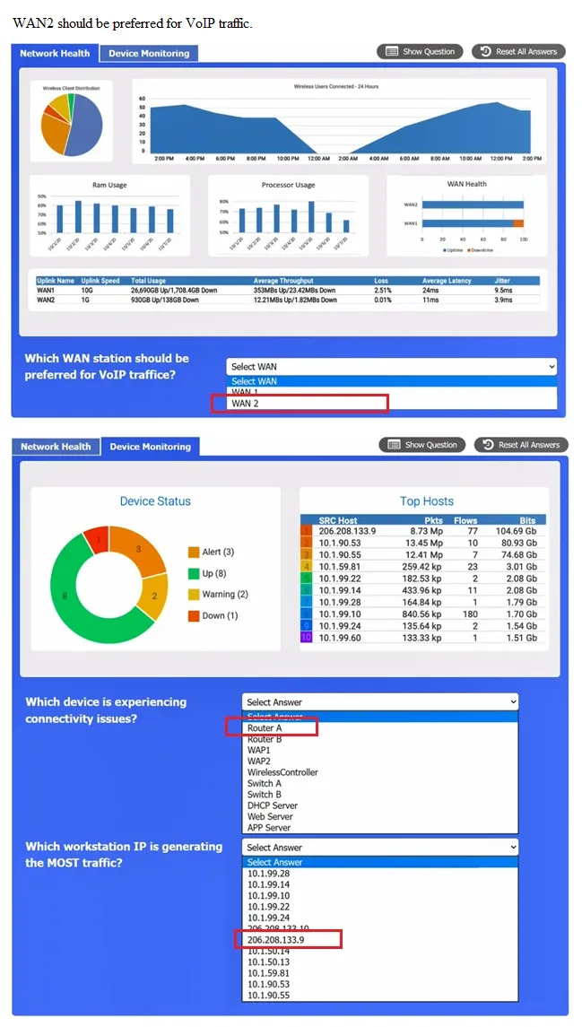Viewport: 582px width, 1027px height.
Task: Click orange Alert segment labeled 3
Action: [138, 549]
